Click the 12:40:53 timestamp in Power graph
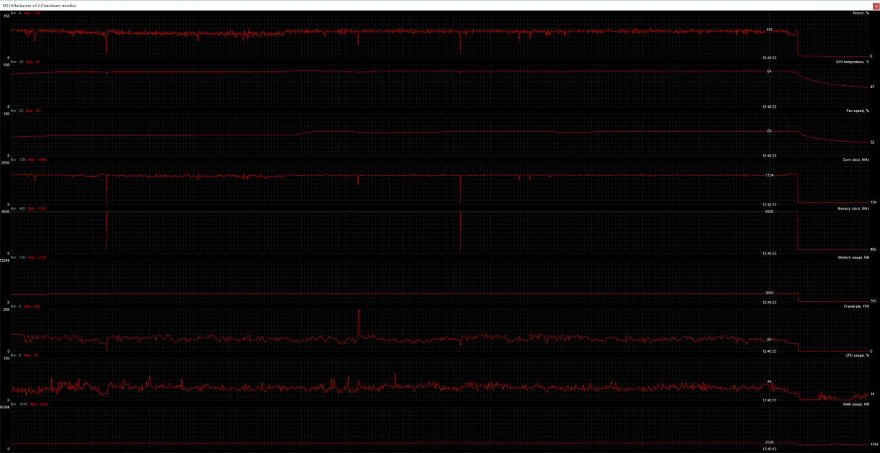 769,58
